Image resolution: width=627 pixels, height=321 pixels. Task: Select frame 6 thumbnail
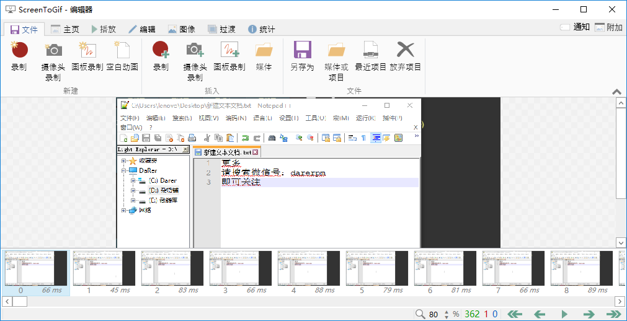[x=445, y=268]
